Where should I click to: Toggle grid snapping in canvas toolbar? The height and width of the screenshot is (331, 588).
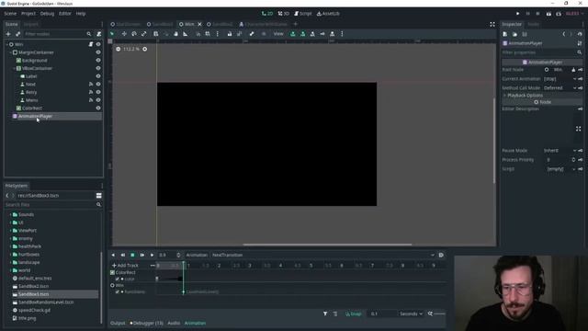208,34
